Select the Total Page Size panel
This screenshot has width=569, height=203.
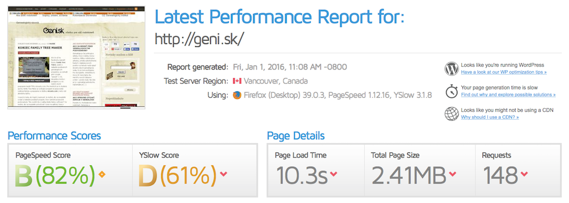tap(420, 170)
